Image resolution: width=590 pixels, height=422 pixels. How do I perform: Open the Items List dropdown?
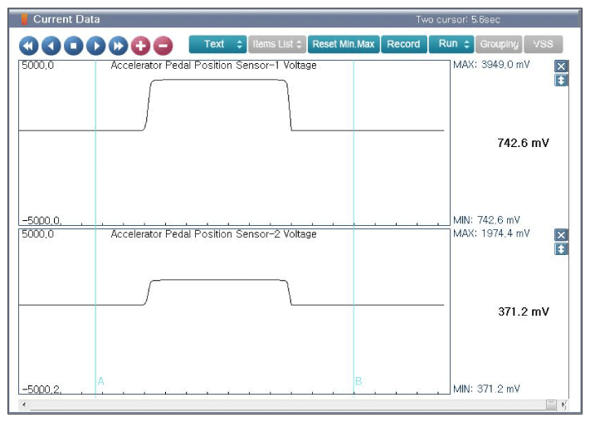tap(277, 44)
